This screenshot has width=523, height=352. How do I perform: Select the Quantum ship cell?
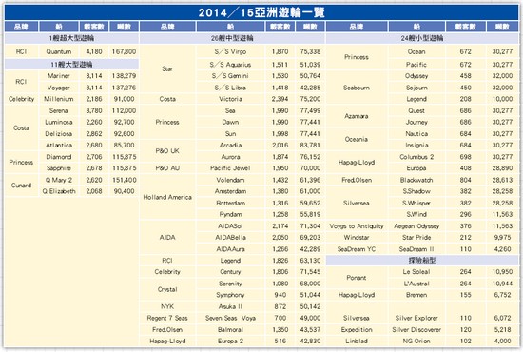click(59, 51)
